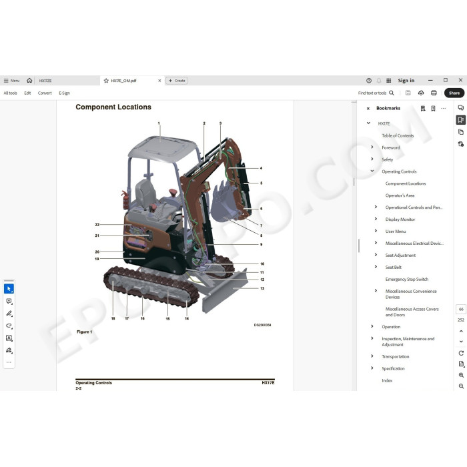Click the Share button
The width and height of the screenshot is (467, 467).
454,93
